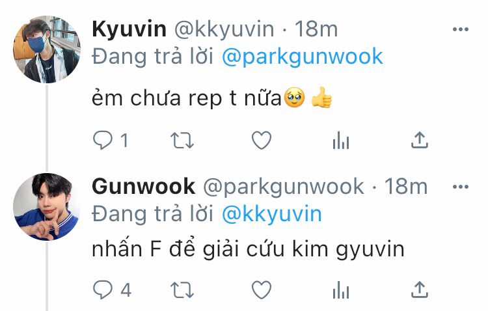Open Gunwook's tweet about kim gyuvin
488x311 pixels.
tap(248, 250)
